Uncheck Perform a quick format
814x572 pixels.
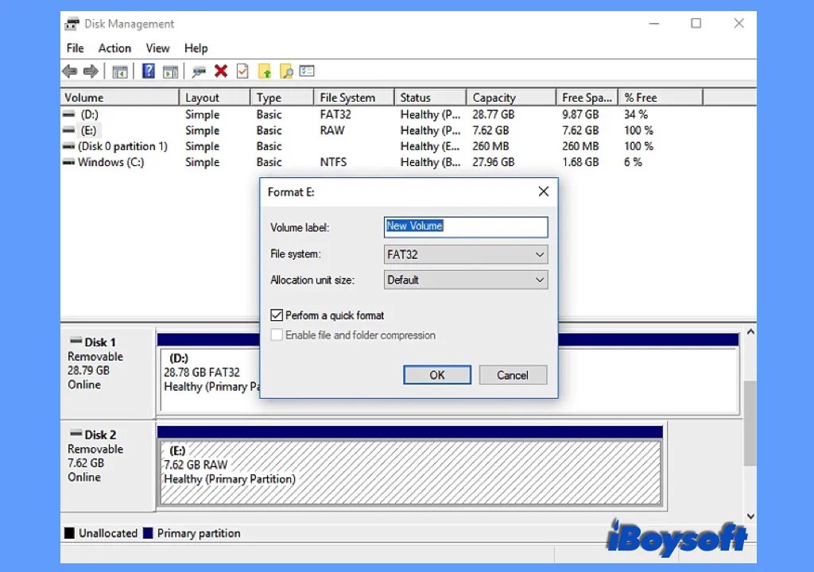(x=277, y=315)
